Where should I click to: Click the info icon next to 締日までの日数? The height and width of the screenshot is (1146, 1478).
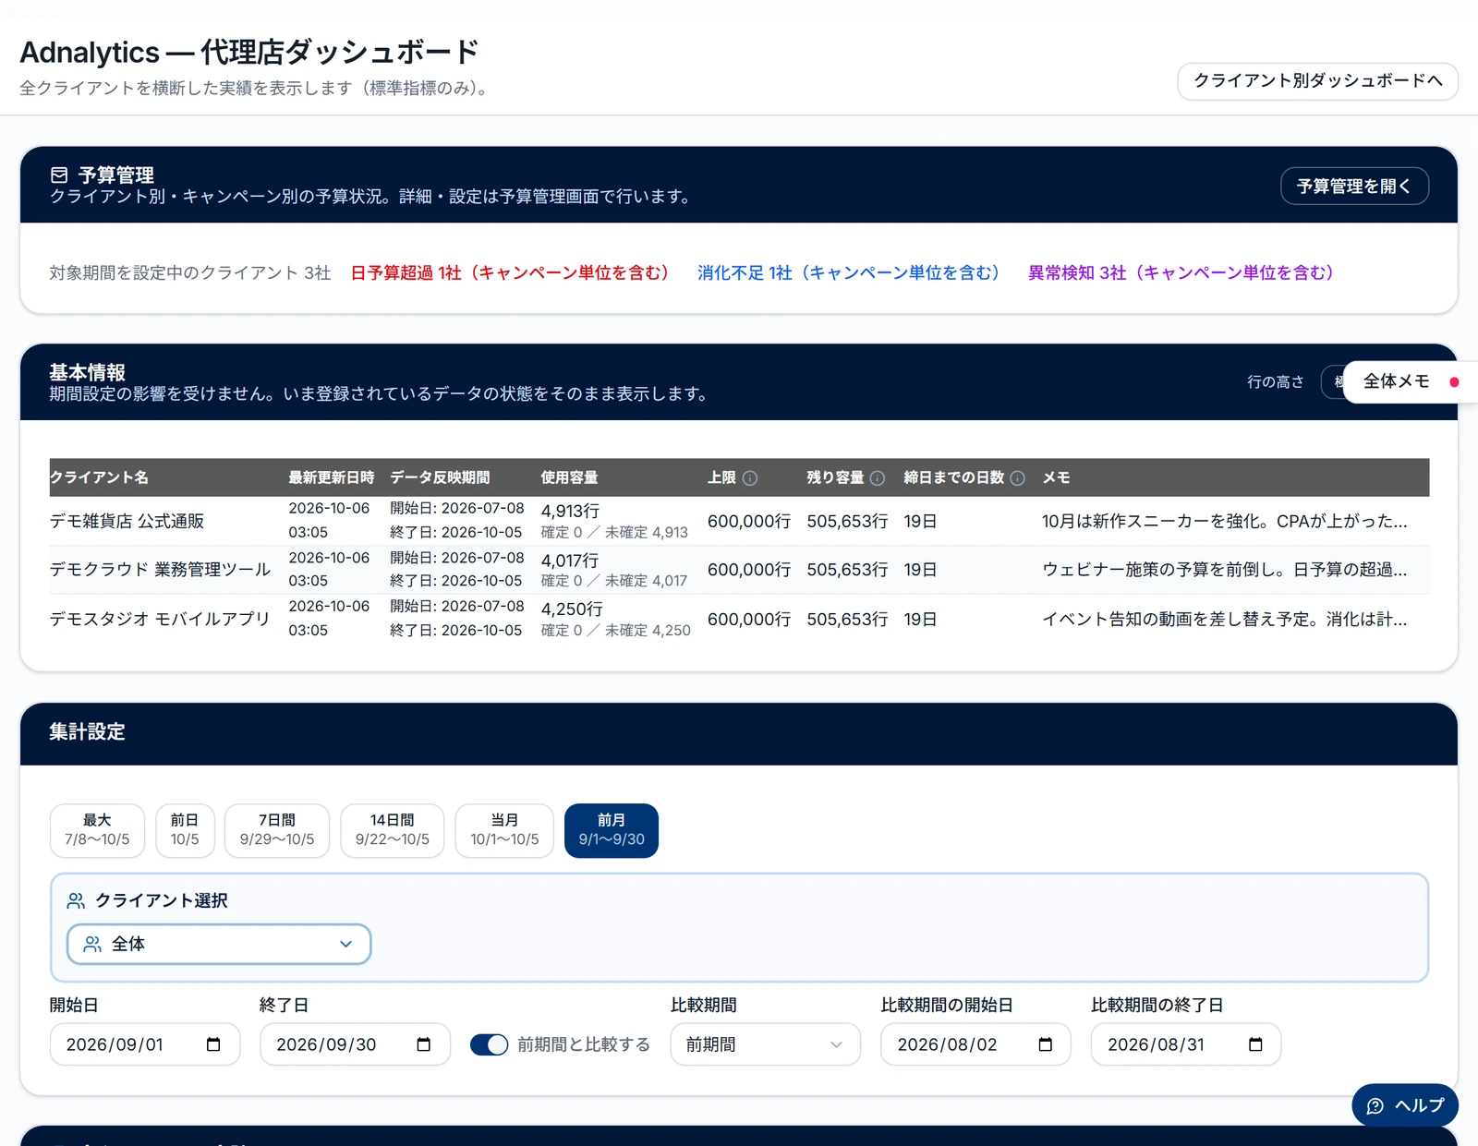click(1017, 478)
